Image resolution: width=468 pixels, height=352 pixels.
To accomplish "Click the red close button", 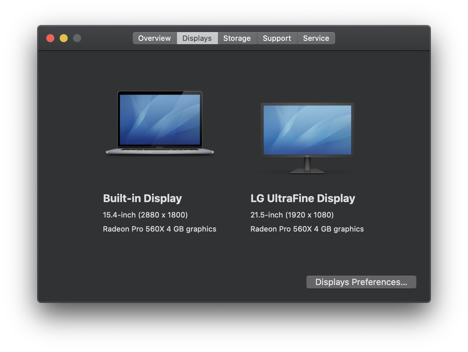I will pos(50,38).
